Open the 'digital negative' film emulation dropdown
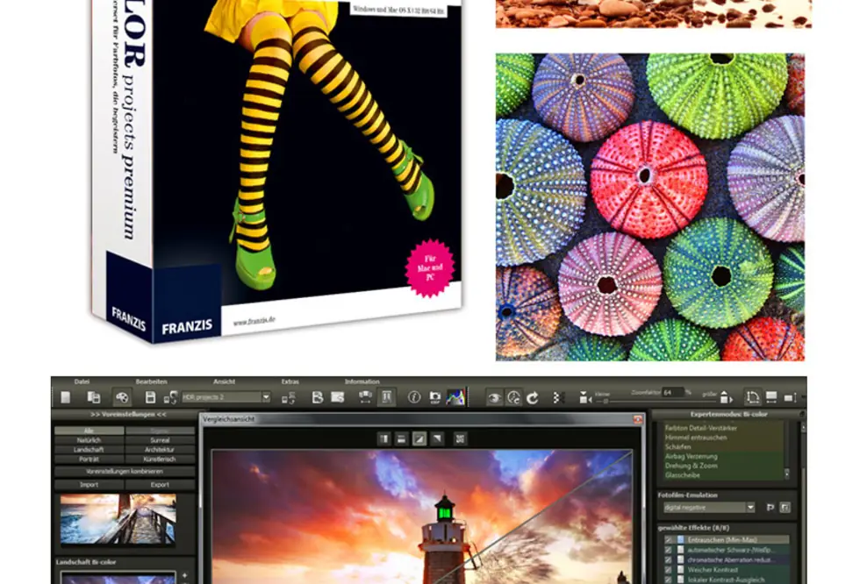Viewport: 867px width, 584px height. click(x=749, y=507)
